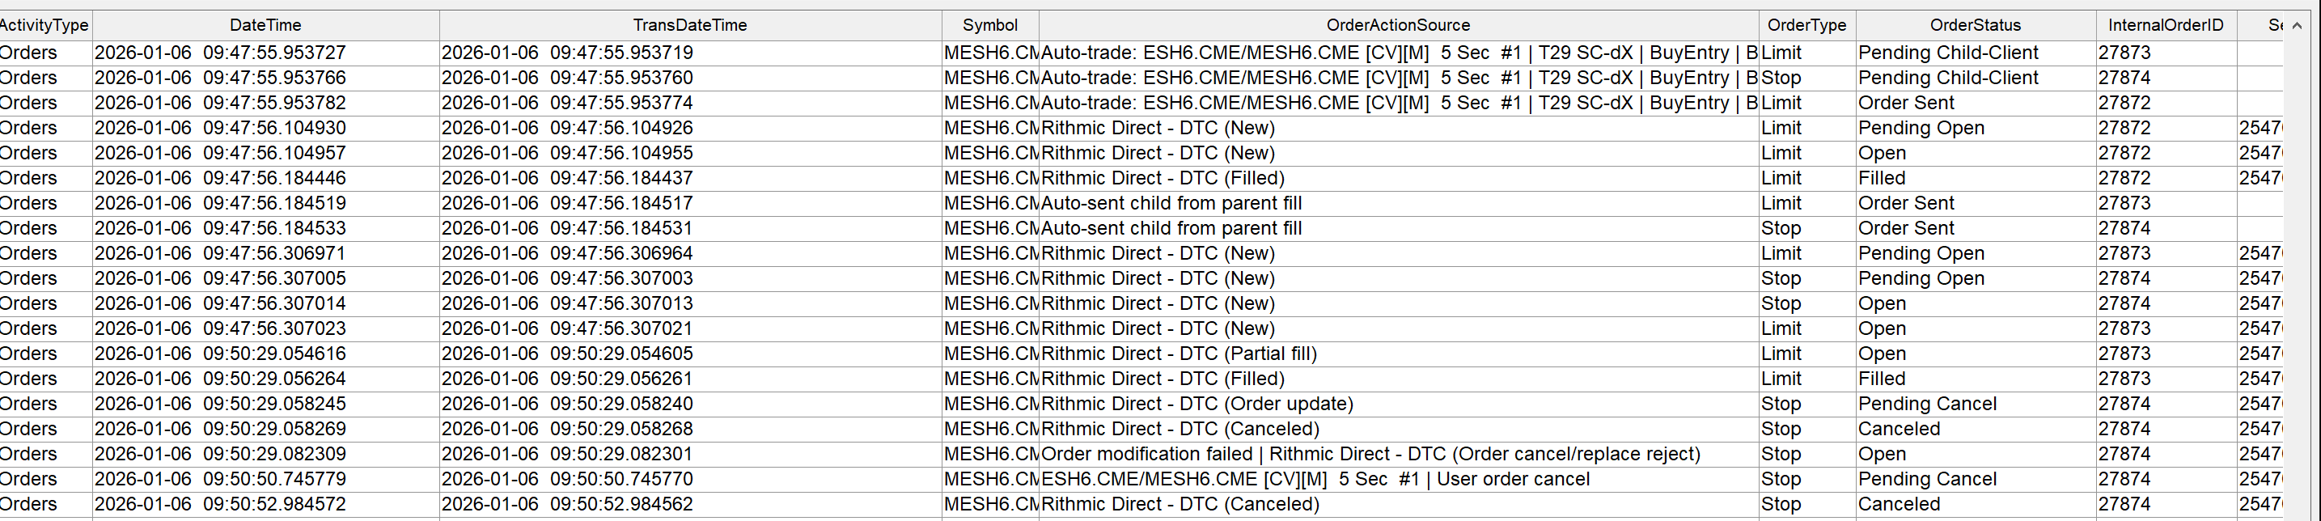This screenshot has width=2321, height=521.
Task: Click the TransDateTime cell 09:50:52.984562
Action: click(567, 505)
